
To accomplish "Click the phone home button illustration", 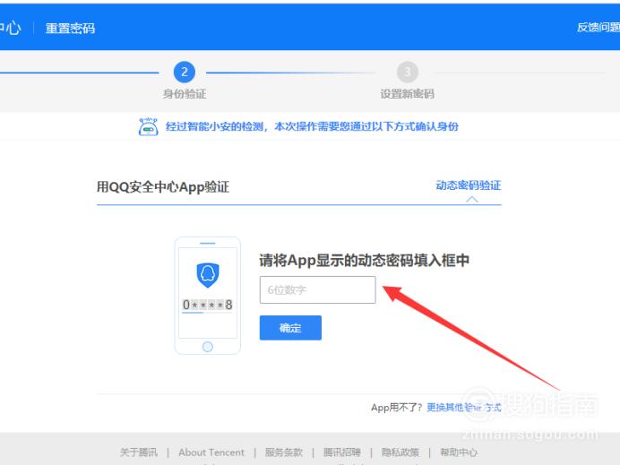I will coord(208,347).
